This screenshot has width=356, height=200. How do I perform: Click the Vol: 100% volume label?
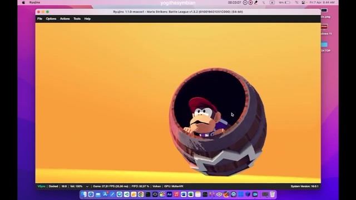coord(76,187)
